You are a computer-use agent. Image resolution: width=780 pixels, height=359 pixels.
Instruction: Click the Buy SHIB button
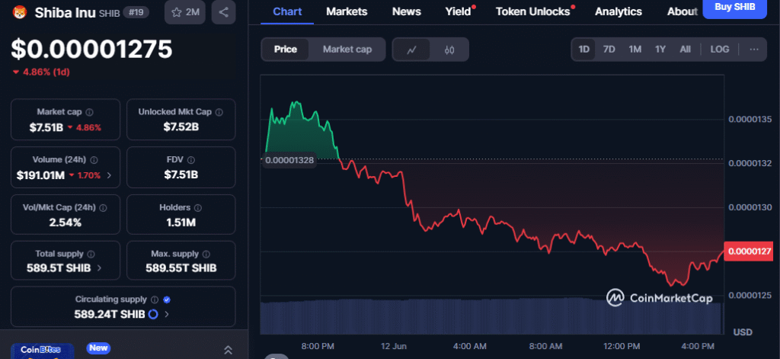[x=735, y=8]
